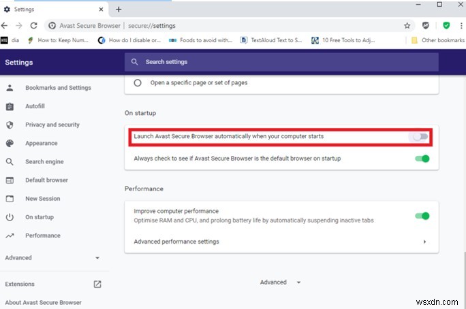This screenshot has height=309, width=466.
Task: Click the Extensions external link icon
Action: click(97, 284)
